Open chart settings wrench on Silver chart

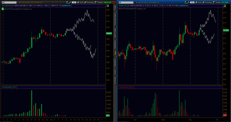(x=188, y=2)
